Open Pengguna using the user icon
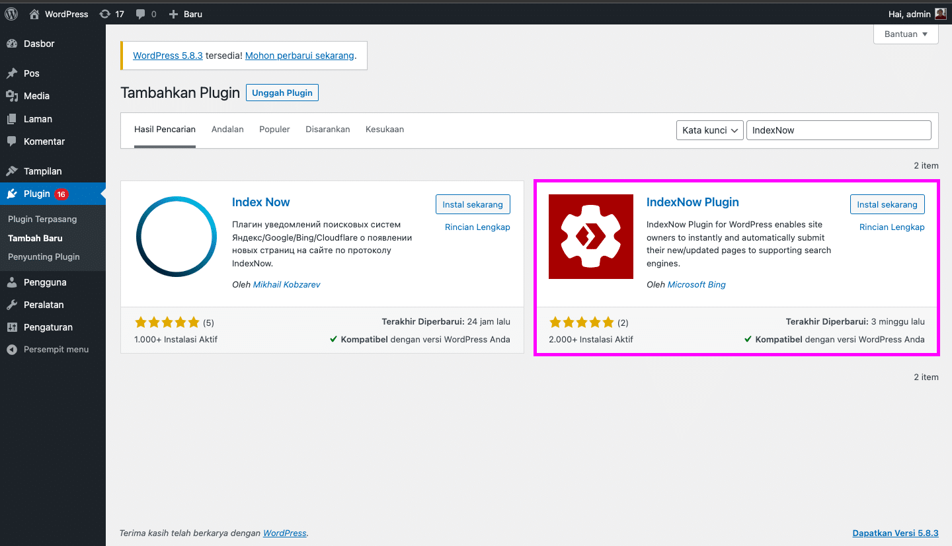Image resolution: width=952 pixels, height=546 pixels. [x=12, y=282]
